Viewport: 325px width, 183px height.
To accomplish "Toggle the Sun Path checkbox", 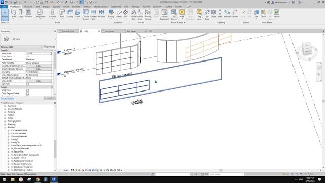I will [27, 84].
